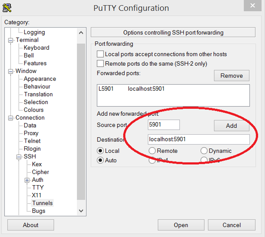Open Keyboard settings
Image resolution: width=265 pixels, height=237 pixels.
coord(37,48)
